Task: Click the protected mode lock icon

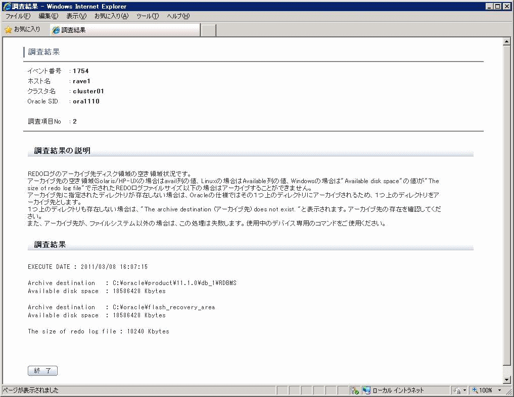Action: tap(457, 390)
